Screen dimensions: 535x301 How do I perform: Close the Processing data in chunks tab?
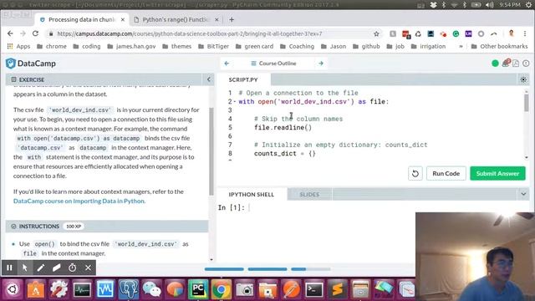coord(123,20)
